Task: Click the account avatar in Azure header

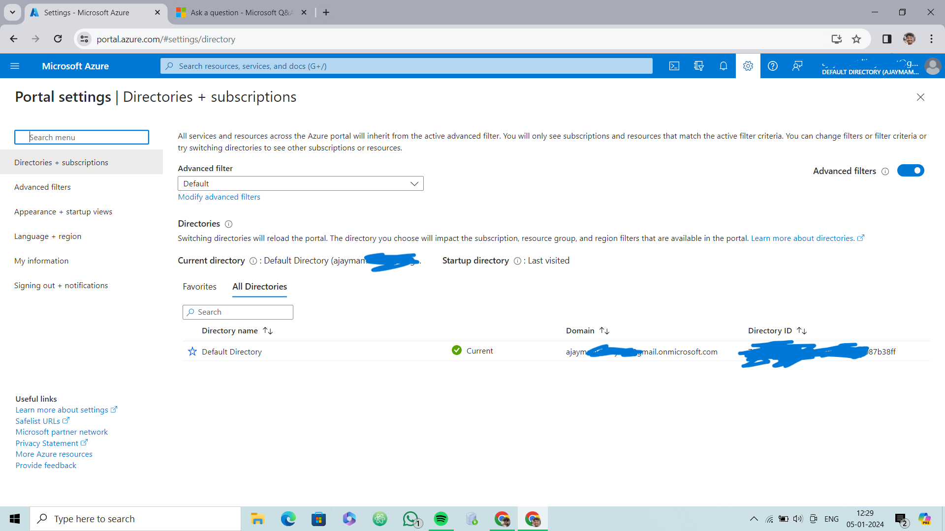Action: pyautogui.click(x=933, y=66)
